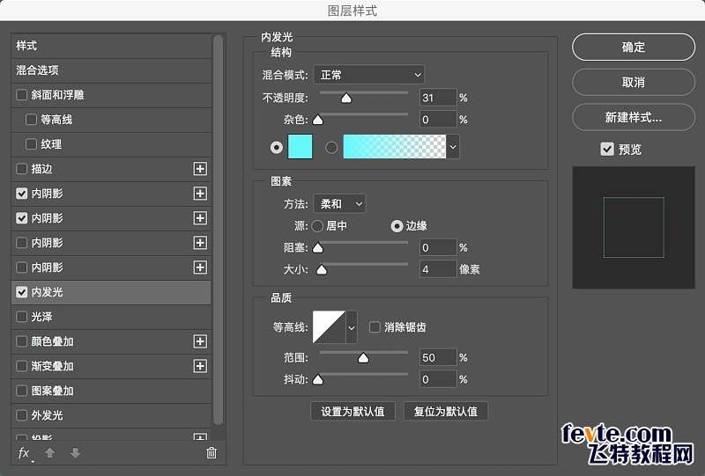The width and height of the screenshot is (705, 476).
Task: Enable the 光泽 checkbox
Action: coord(21,317)
